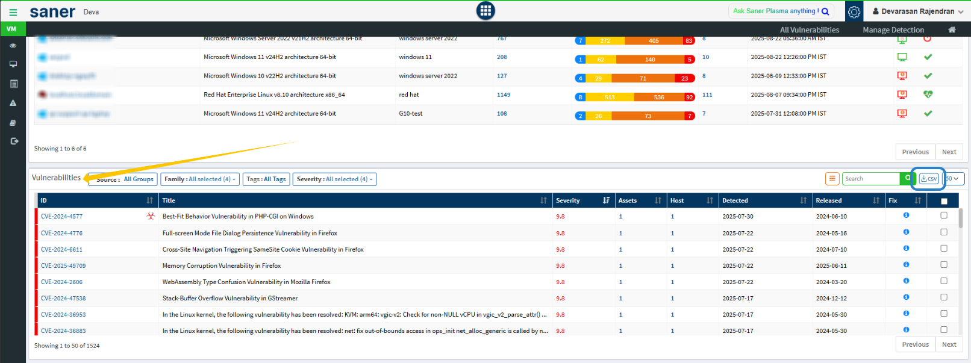Click info icon in Fix column for CVE-2024-4577
971x363 pixels.
point(906,216)
